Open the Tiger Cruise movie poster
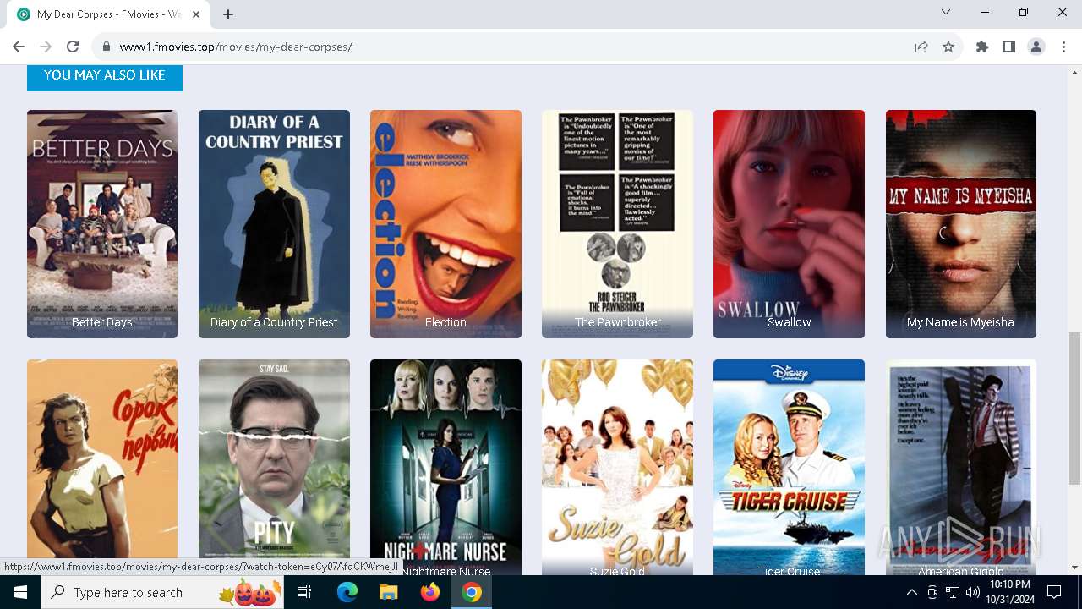This screenshot has height=609, width=1082. tap(789, 467)
